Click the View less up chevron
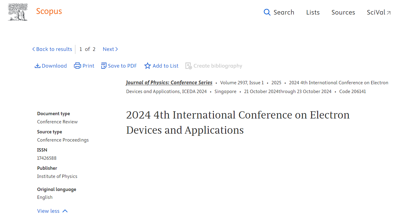Viewport: 395px width, 224px height. tap(65, 211)
